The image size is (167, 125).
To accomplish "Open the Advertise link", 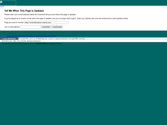I will pyautogui.click(x=24, y=41).
